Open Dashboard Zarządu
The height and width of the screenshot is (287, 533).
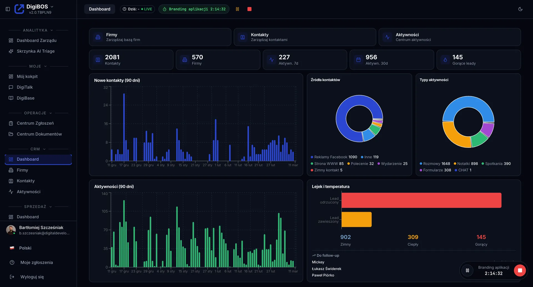pos(38,40)
